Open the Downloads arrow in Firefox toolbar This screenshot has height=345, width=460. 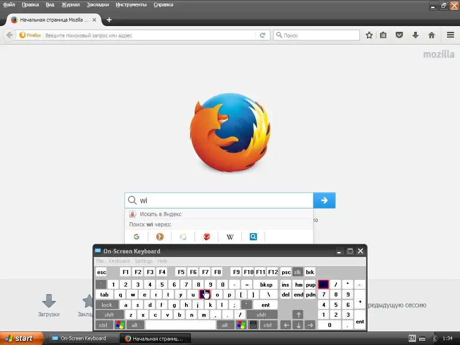(x=416, y=35)
